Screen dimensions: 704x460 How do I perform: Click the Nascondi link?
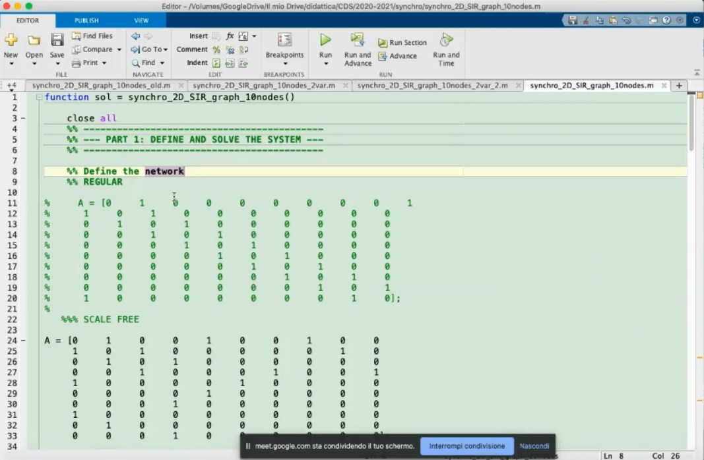(534, 446)
